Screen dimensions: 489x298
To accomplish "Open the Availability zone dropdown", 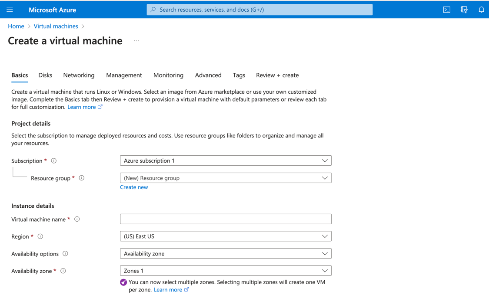I will click(226, 271).
